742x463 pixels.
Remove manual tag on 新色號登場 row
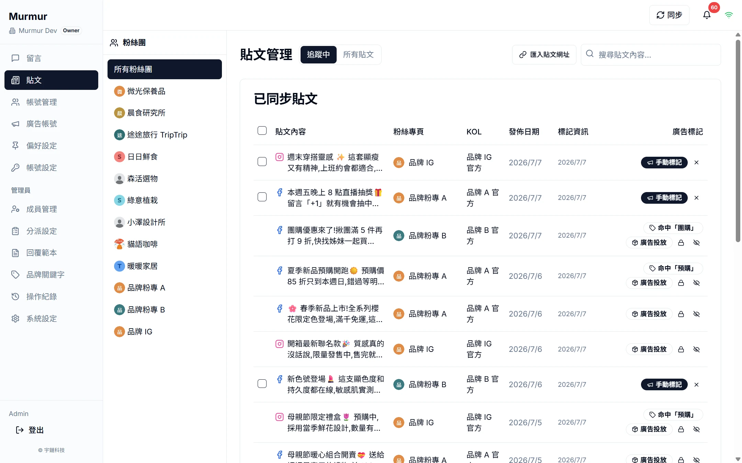click(x=696, y=384)
